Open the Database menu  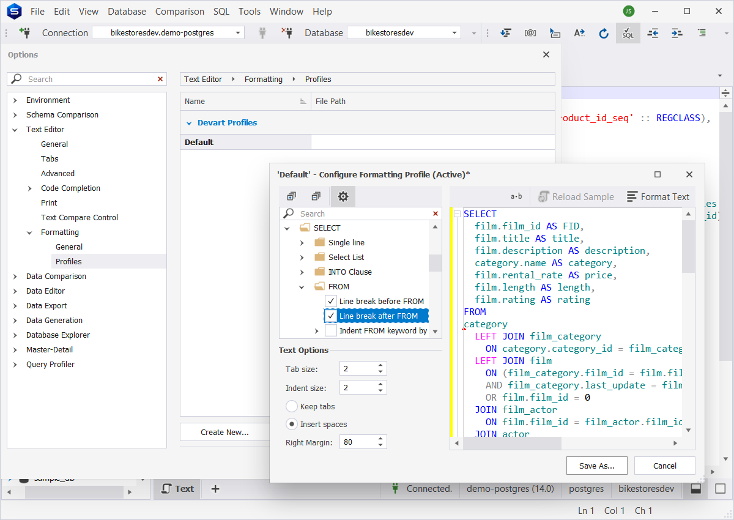tap(127, 11)
